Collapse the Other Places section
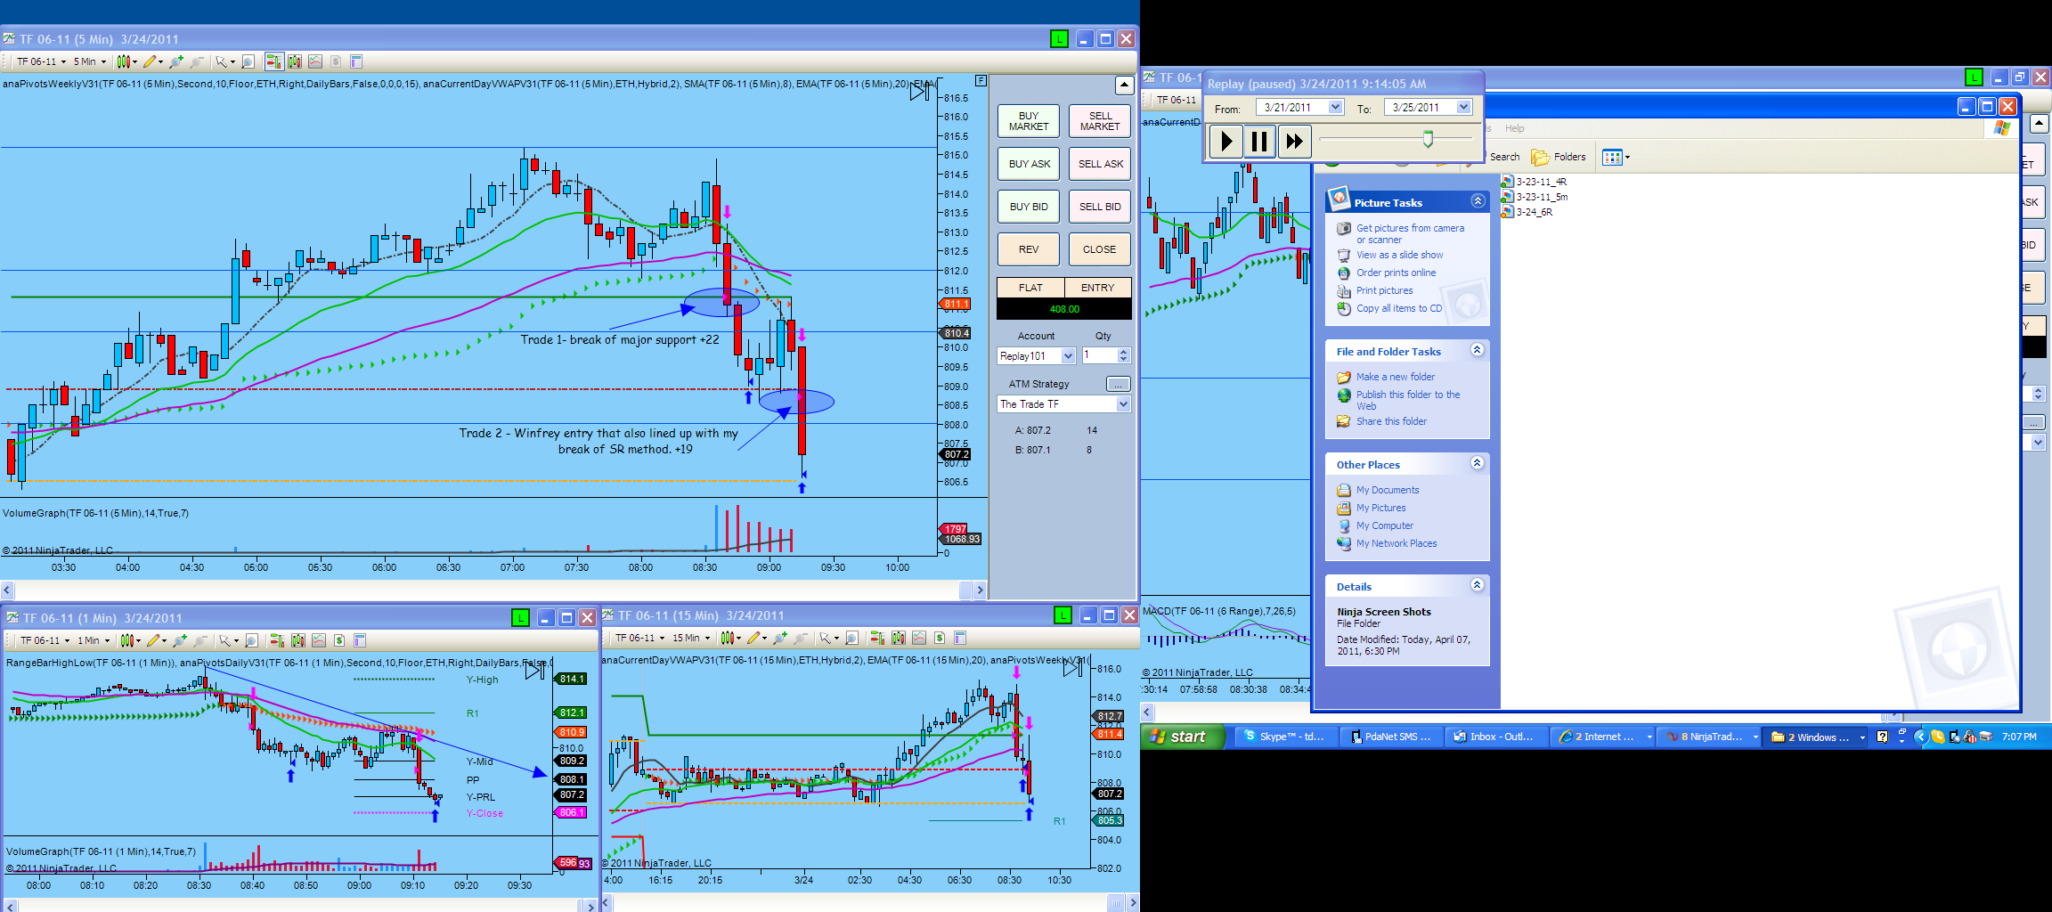Image resolution: width=2052 pixels, height=912 pixels. click(1478, 463)
